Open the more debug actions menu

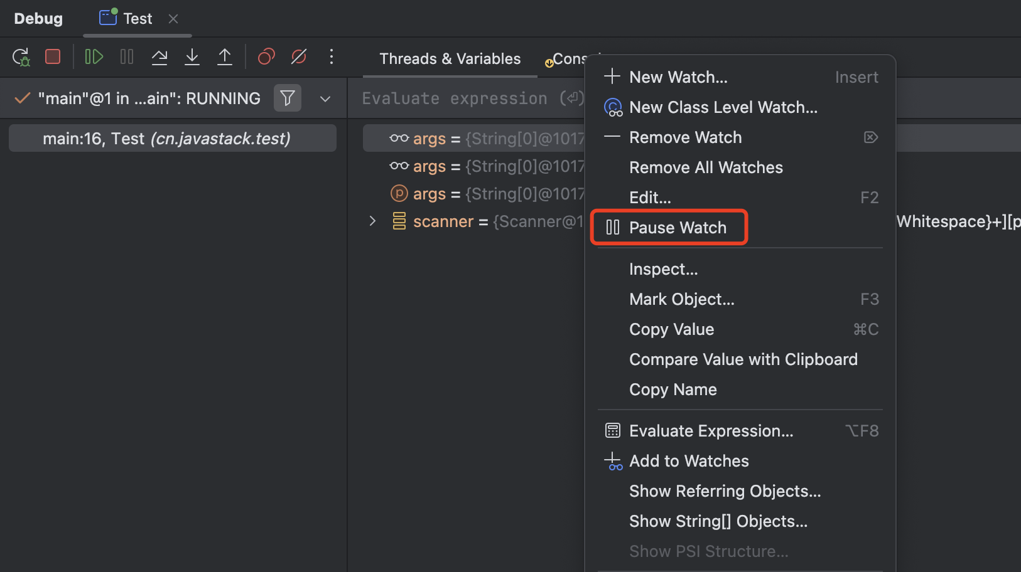(332, 57)
